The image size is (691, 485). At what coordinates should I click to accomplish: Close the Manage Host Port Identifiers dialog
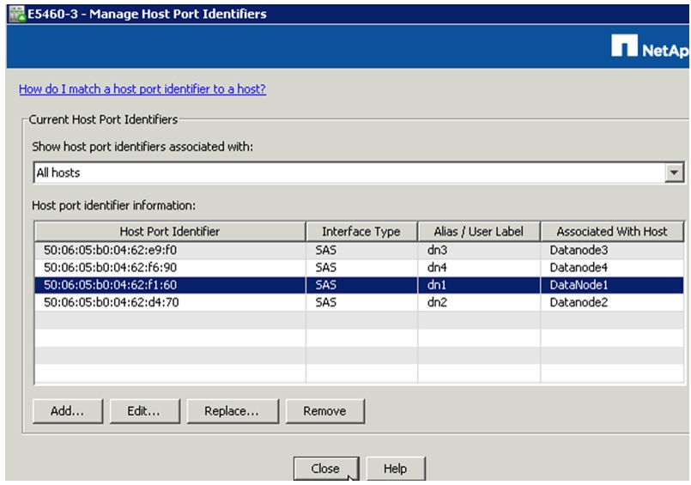(326, 468)
